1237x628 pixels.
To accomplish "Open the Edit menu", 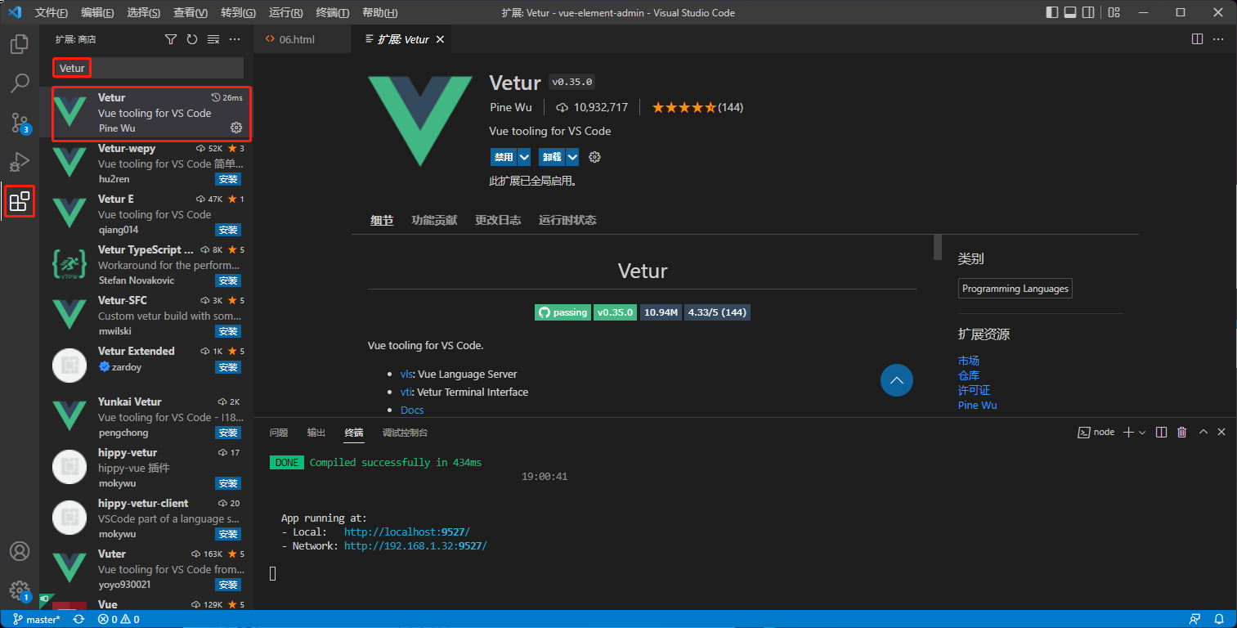I will coord(98,12).
